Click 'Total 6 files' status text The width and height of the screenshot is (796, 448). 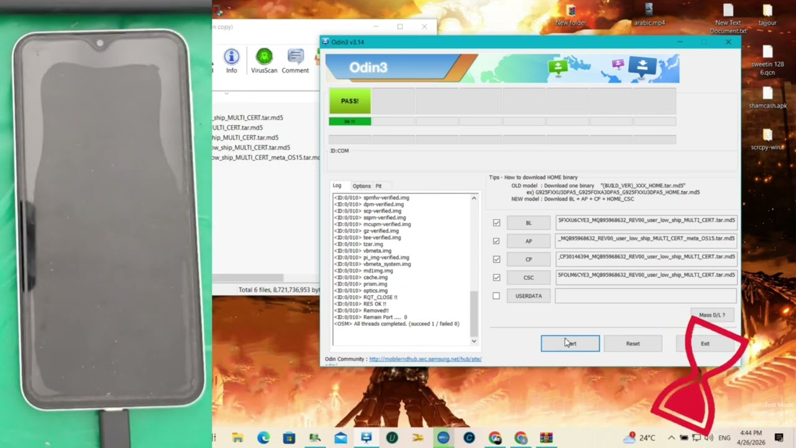click(279, 290)
